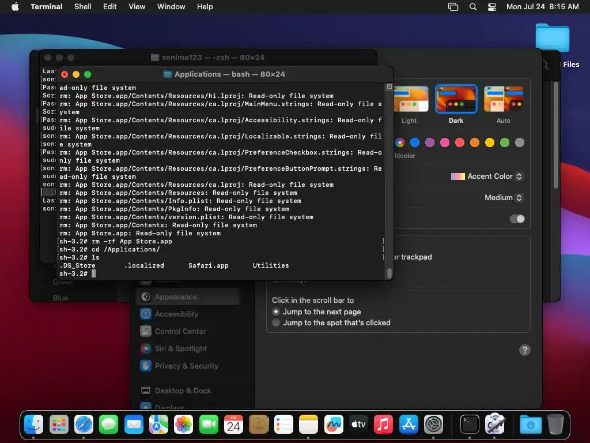
Task: Open Automator icon in the Dock
Action: pyautogui.click(x=494, y=425)
